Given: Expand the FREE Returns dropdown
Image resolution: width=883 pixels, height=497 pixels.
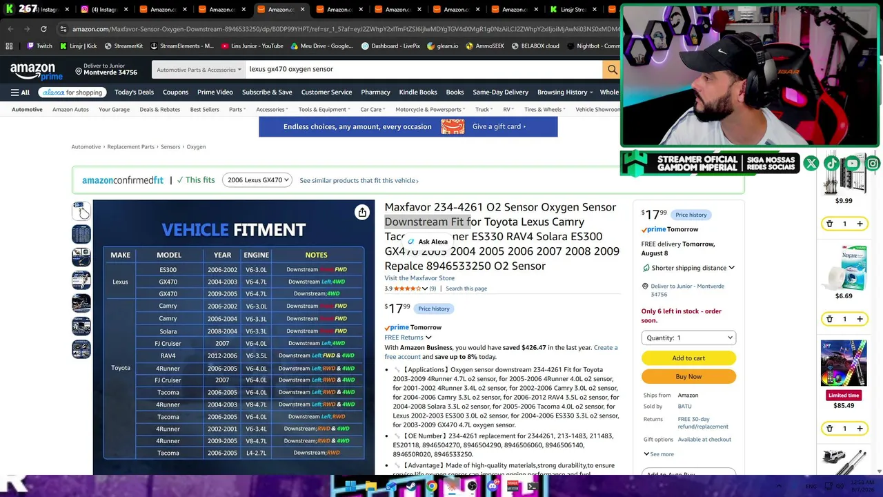Looking at the screenshot, I should click(408, 338).
